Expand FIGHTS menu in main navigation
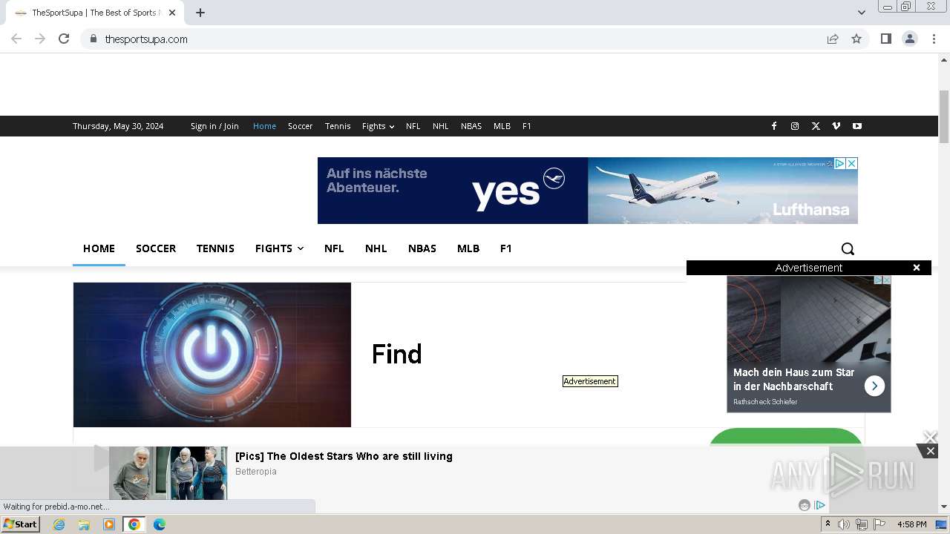950x534 pixels. (x=279, y=248)
